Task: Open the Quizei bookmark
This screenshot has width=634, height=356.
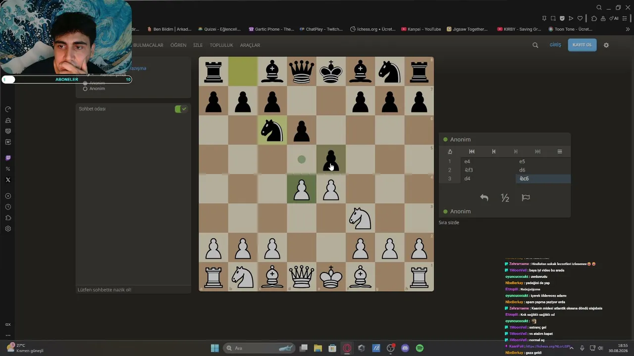Action: (x=218, y=29)
